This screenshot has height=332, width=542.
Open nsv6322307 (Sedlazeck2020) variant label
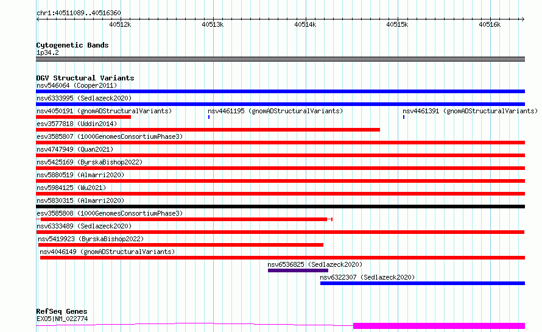point(367,277)
